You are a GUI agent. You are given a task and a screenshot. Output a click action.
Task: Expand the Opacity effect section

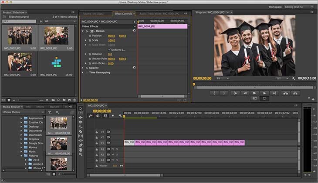coord(82,68)
